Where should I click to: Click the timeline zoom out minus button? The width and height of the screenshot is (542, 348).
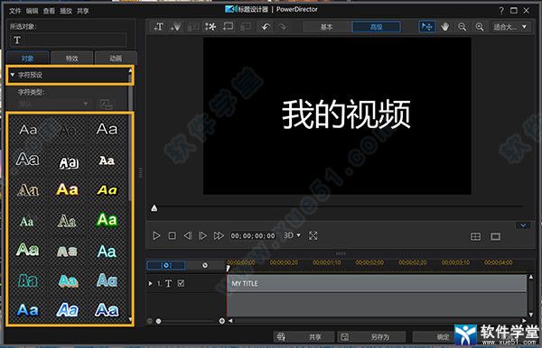[150, 321]
